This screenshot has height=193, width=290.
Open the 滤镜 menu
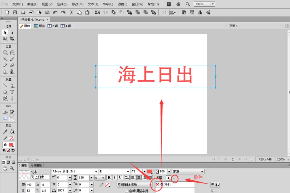[x=122, y=4]
